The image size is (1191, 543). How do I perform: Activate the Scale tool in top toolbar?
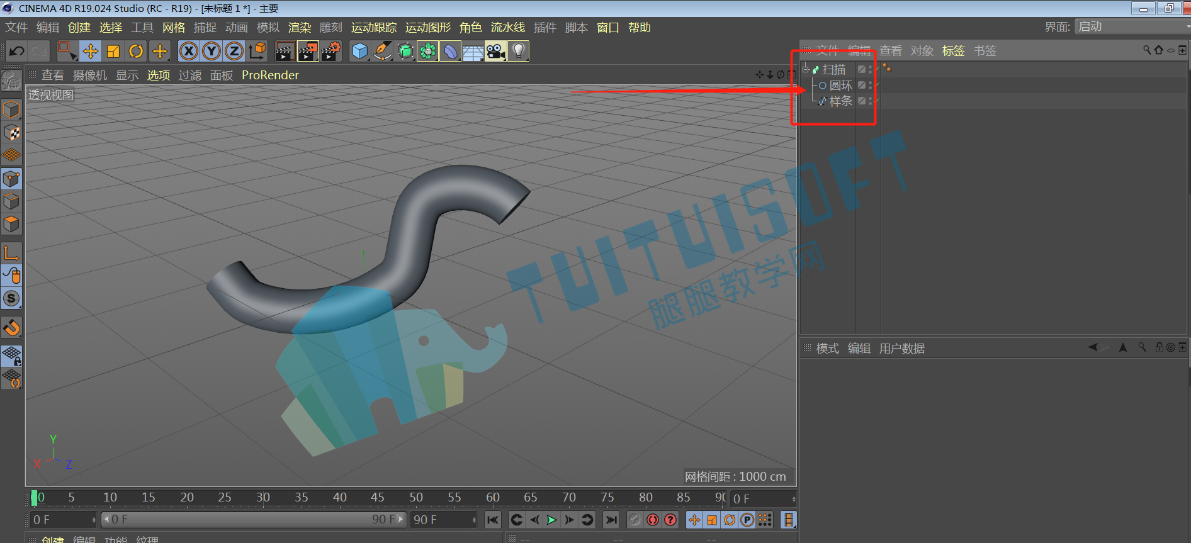coord(113,51)
